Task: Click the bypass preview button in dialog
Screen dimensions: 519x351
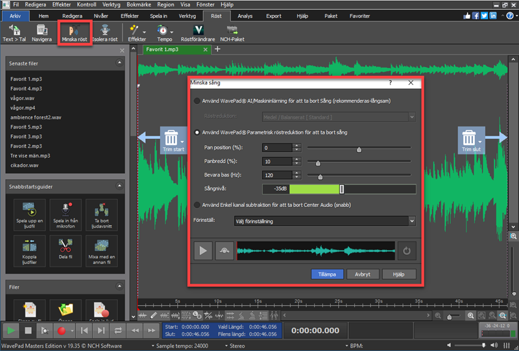Action: 224,250
